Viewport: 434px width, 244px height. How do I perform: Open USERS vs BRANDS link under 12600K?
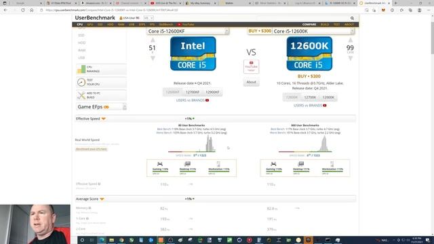click(x=310, y=106)
